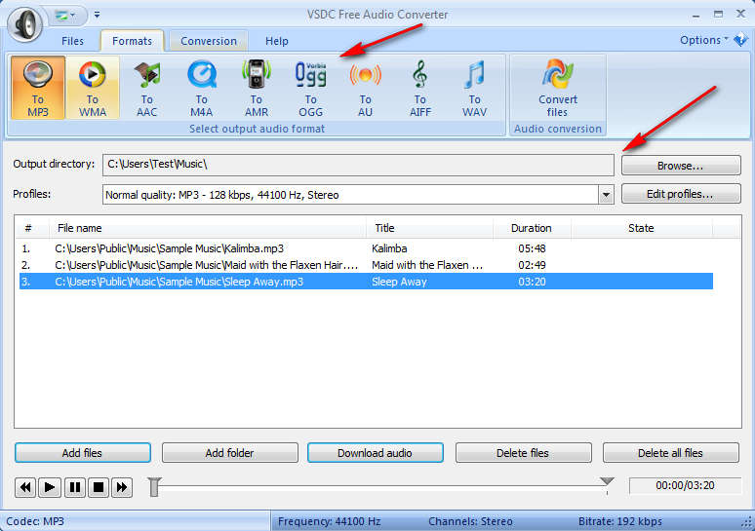
Task: Click the blue diamond icon beside Options
Action: 740,40
